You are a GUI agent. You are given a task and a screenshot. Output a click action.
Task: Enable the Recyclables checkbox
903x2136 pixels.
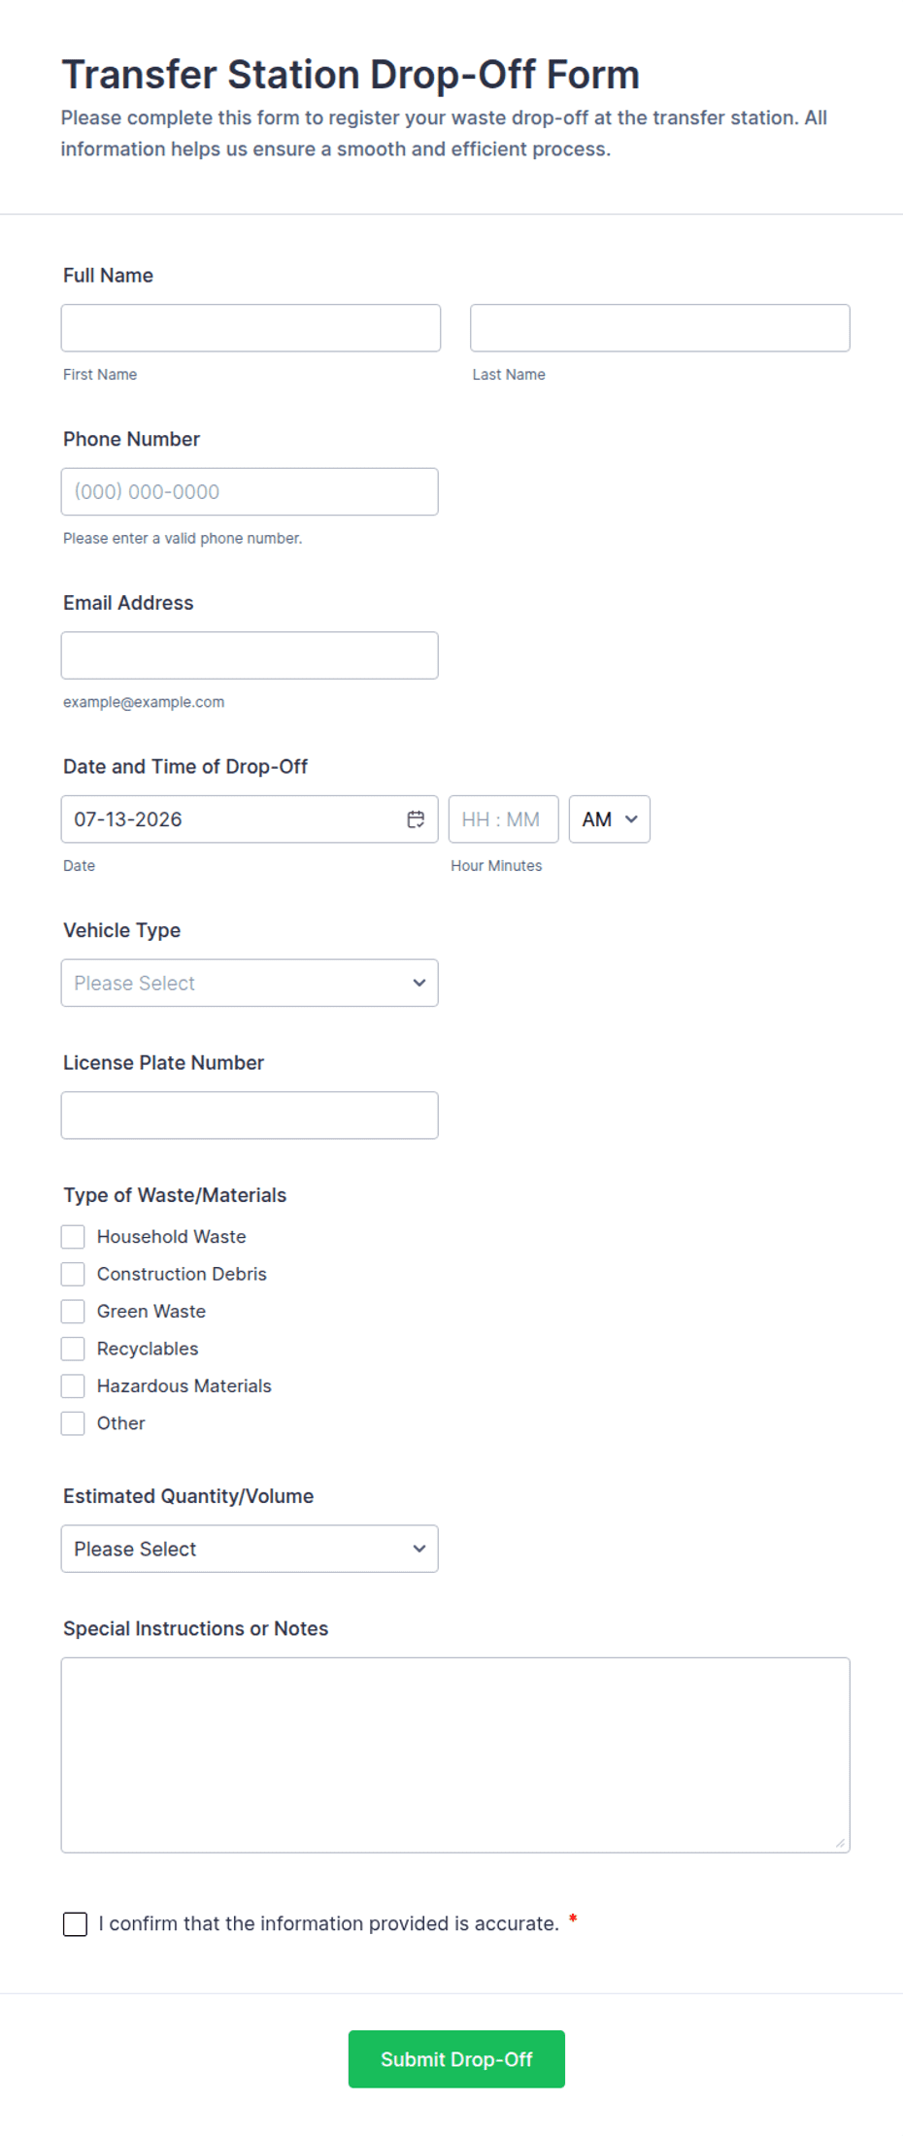(x=73, y=1349)
